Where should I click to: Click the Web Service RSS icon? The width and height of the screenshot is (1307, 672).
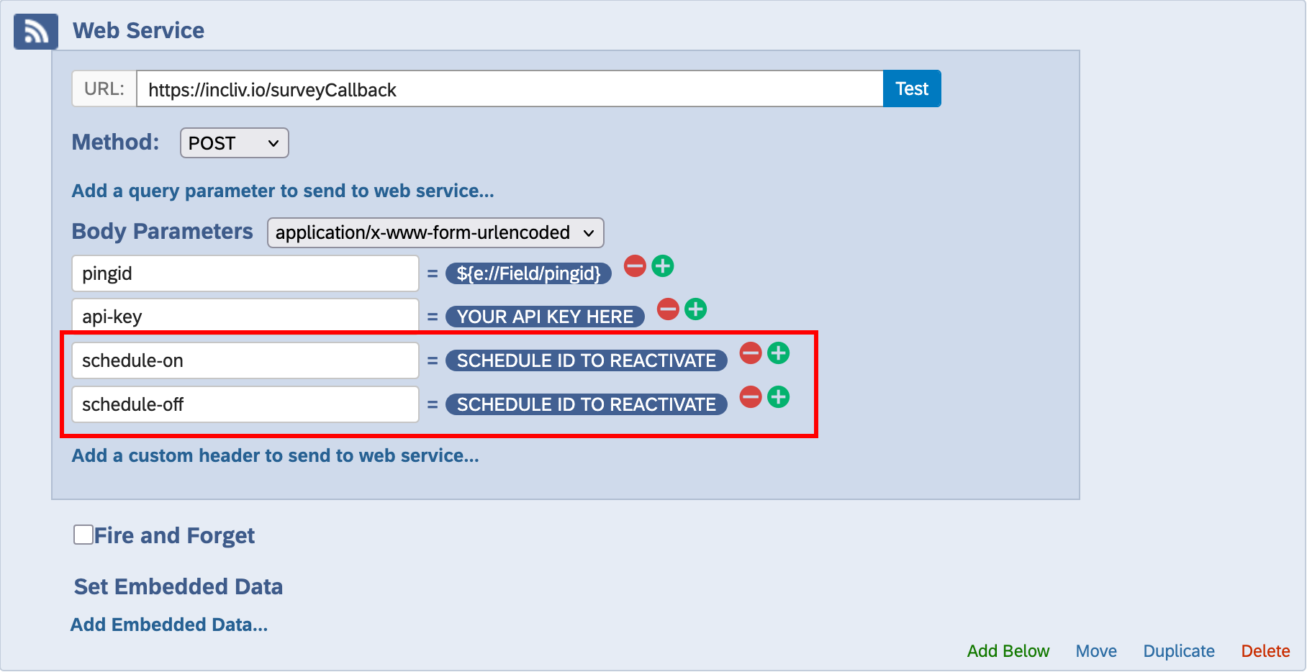pyautogui.click(x=36, y=32)
